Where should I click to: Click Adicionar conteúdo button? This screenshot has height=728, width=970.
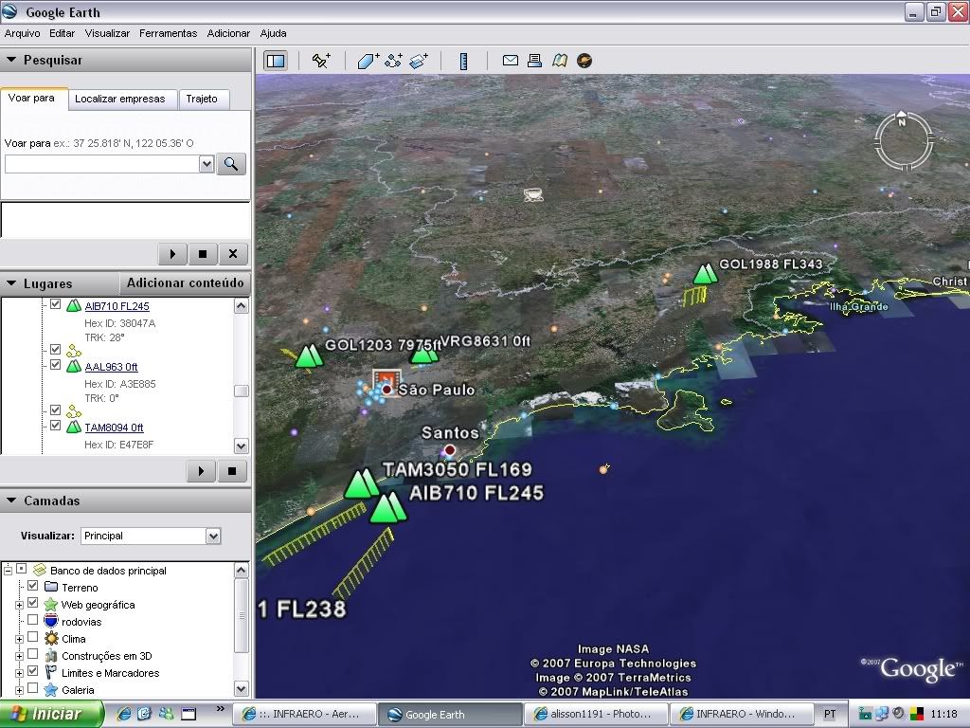(x=185, y=282)
